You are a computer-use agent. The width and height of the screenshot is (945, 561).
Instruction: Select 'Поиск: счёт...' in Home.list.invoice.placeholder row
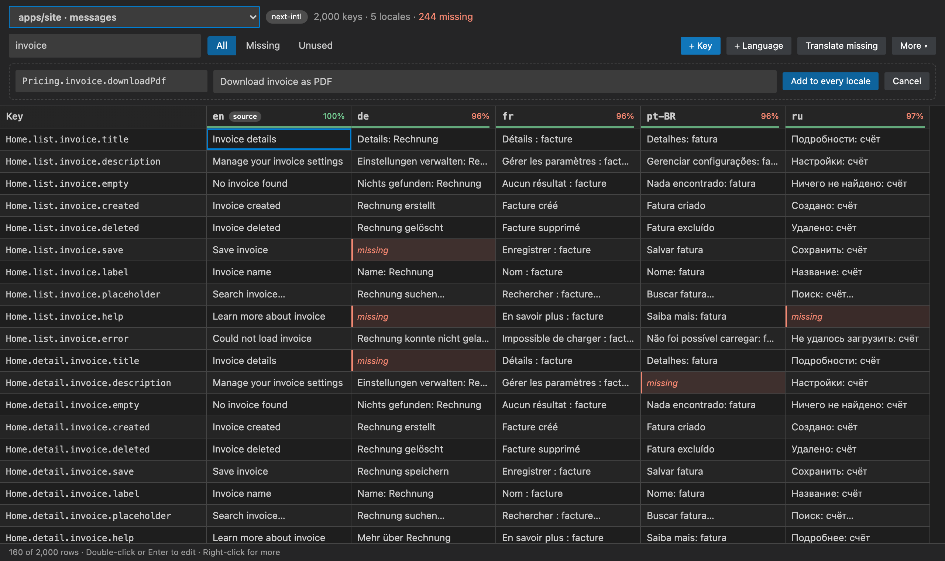[857, 295]
